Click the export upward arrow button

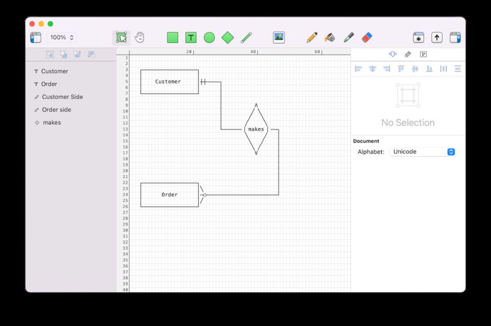(x=437, y=37)
